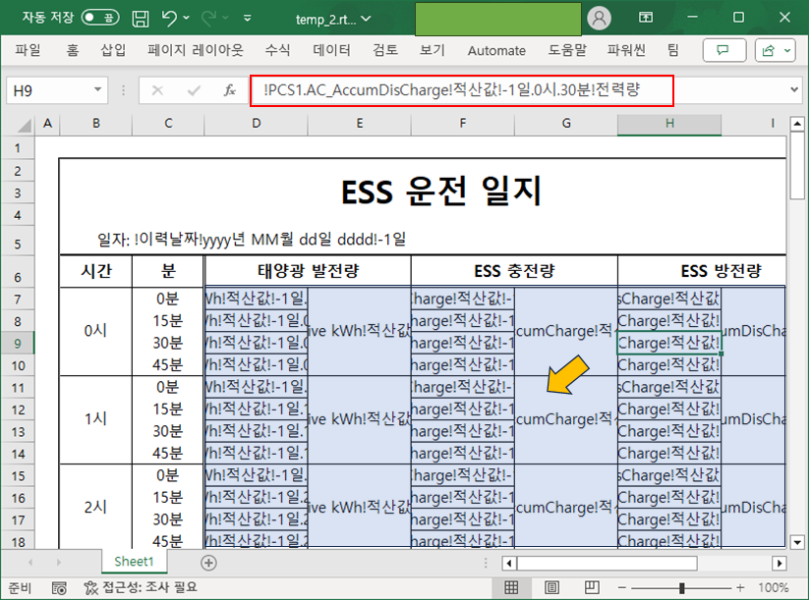Click the horizontal scrollbar right arrow
The width and height of the screenshot is (809, 600).
pos(780,563)
